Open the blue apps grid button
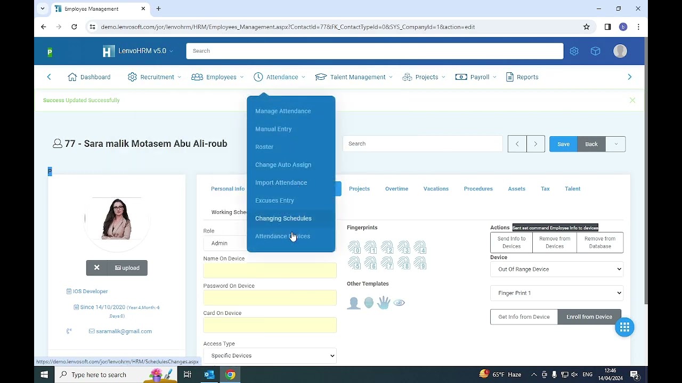The height and width of the screenshot is (383, 682). [624, 327]
